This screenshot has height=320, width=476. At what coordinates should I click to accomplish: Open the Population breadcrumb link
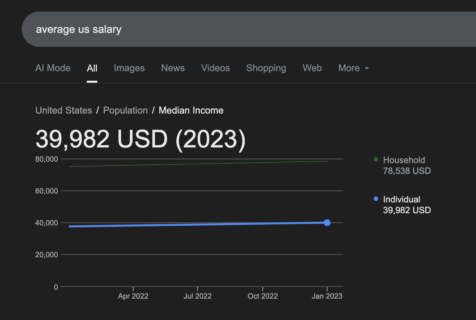125,111
